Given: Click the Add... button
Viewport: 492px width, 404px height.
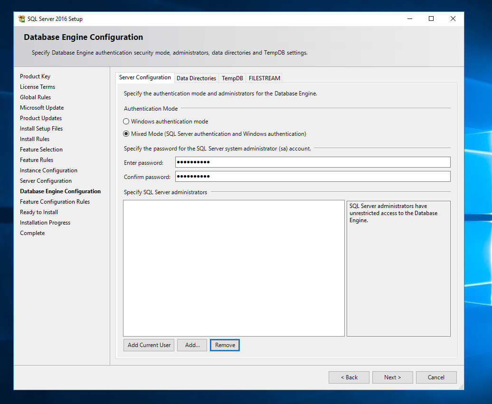Looking at the screenshot, I should pos(192,345).
